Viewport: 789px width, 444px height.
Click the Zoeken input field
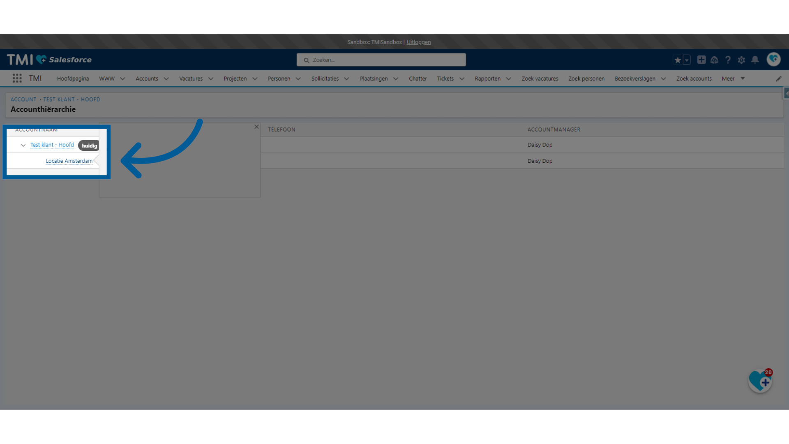coord(381,60)
